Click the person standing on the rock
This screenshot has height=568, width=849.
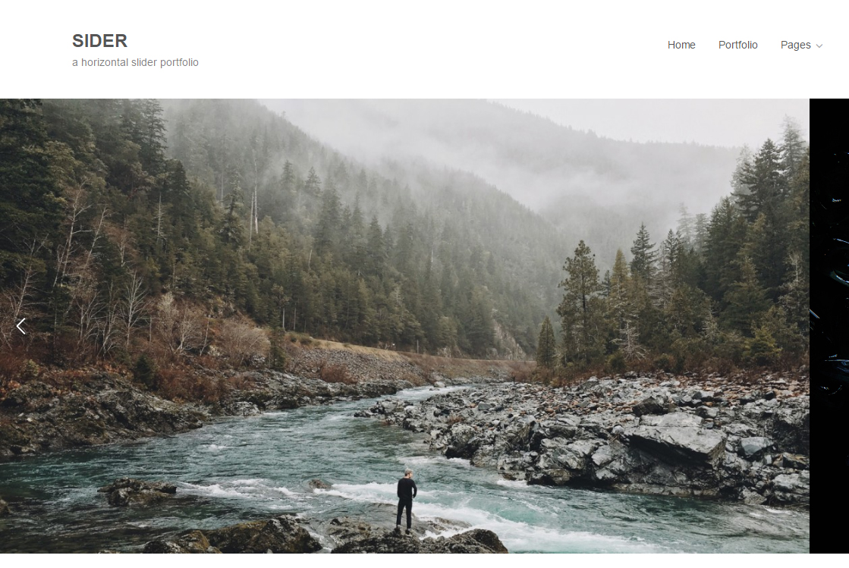[406, 501]
